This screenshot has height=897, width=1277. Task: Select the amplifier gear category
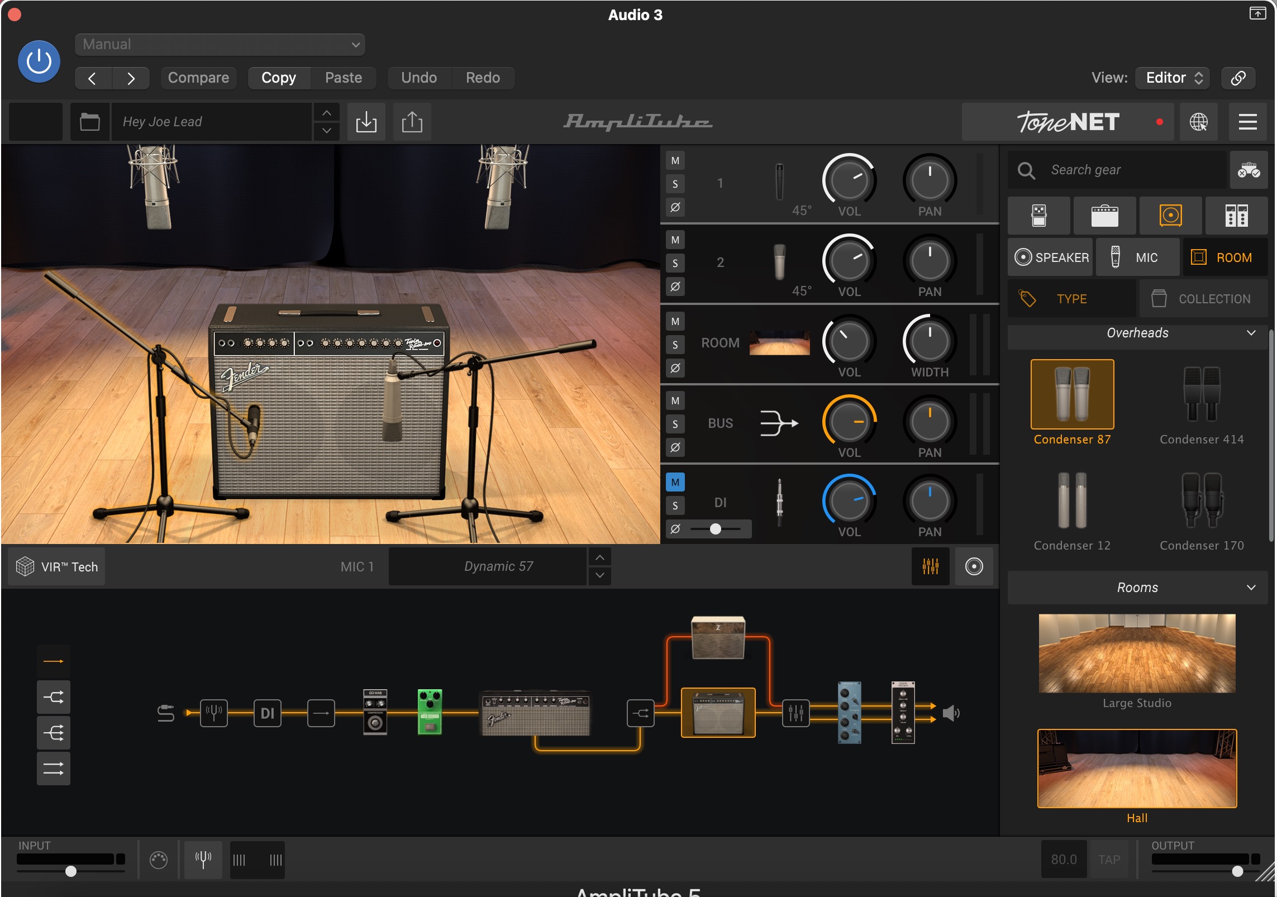[1104, 216]
